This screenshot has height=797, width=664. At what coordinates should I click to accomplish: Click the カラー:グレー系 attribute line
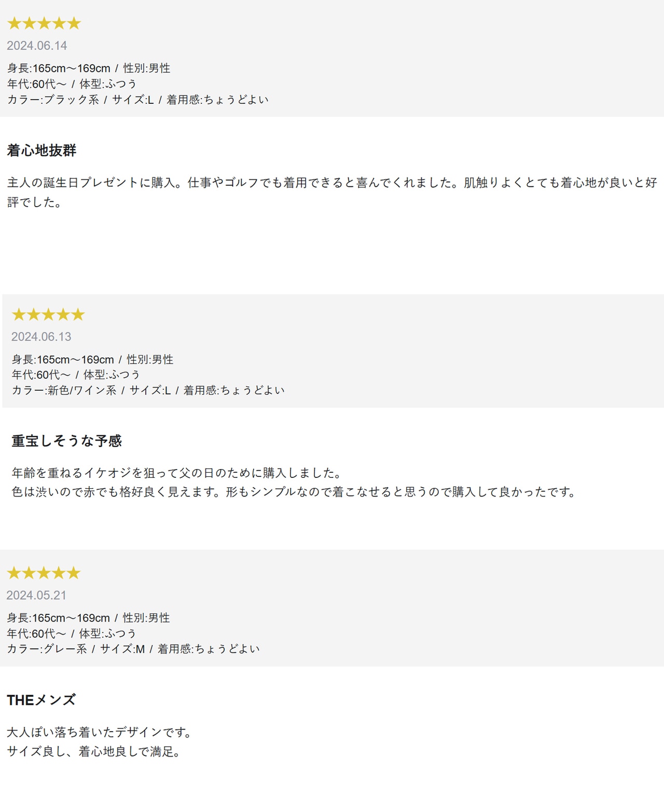133,649
